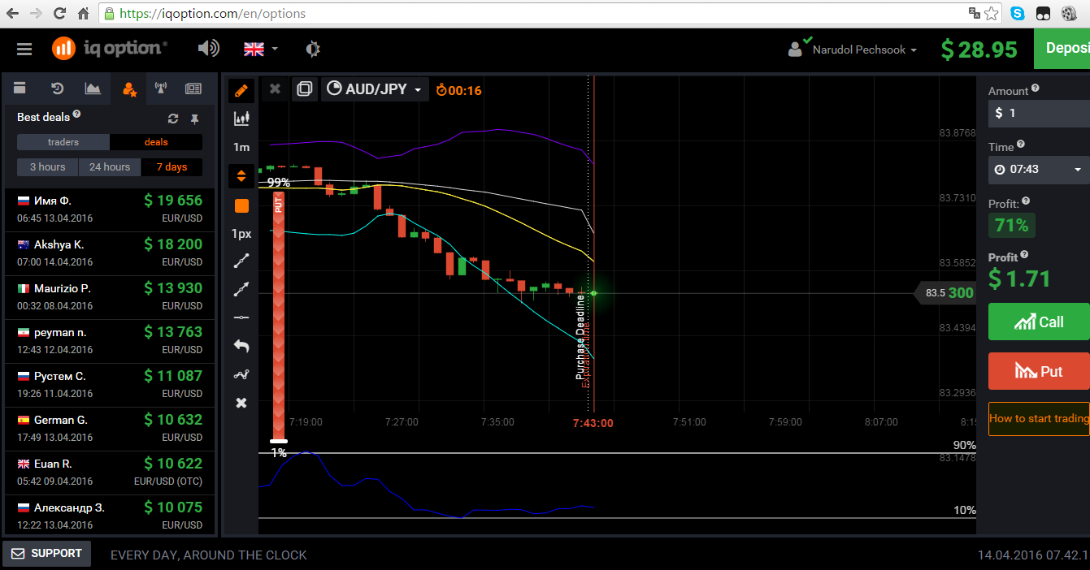
Task: Open the Narudol Pechsook account menu
Action: [853, 50]
